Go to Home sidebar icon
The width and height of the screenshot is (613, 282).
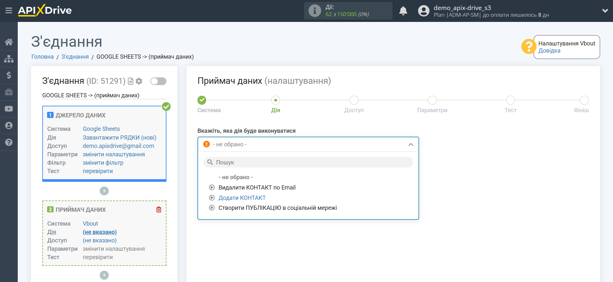coord(9,42)
